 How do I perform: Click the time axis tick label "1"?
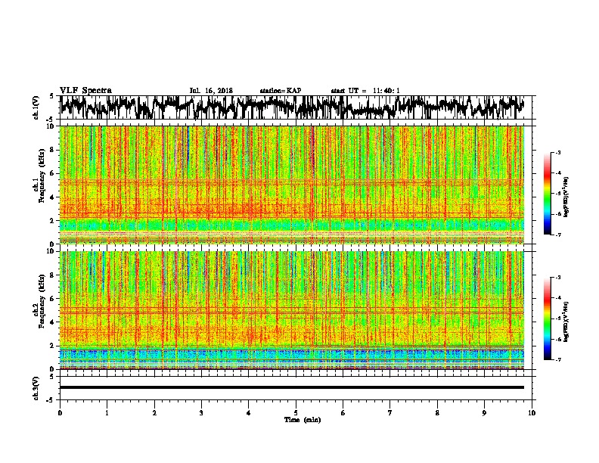pos(107,413)
